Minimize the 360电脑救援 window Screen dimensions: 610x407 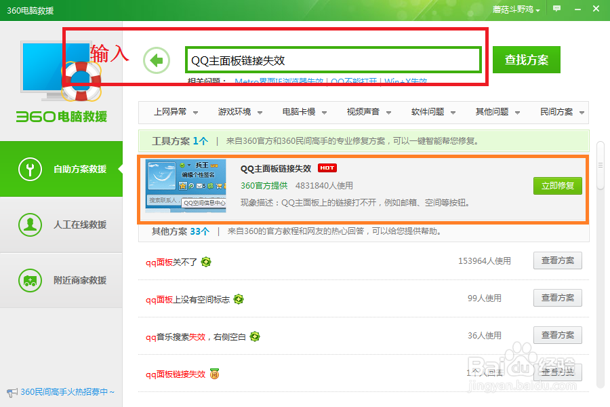click(x=577, y=9)
